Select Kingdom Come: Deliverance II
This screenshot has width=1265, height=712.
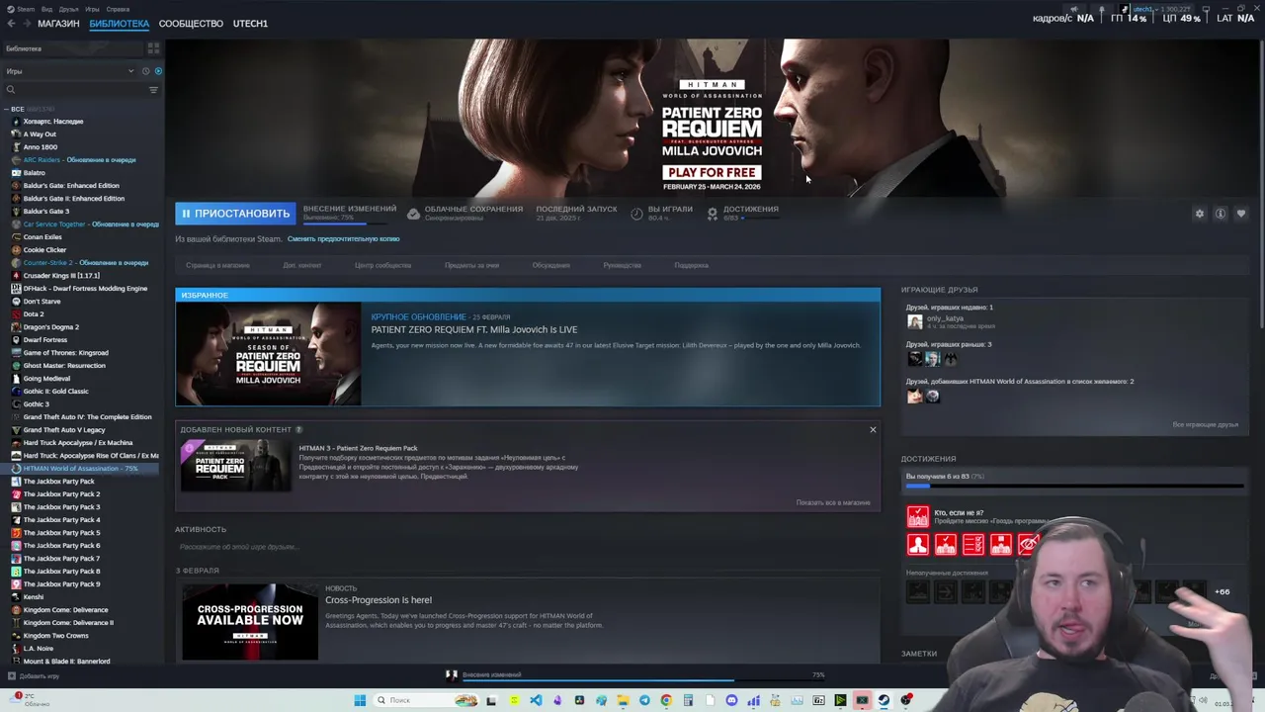pyautogui.click(x=68, y=623)
